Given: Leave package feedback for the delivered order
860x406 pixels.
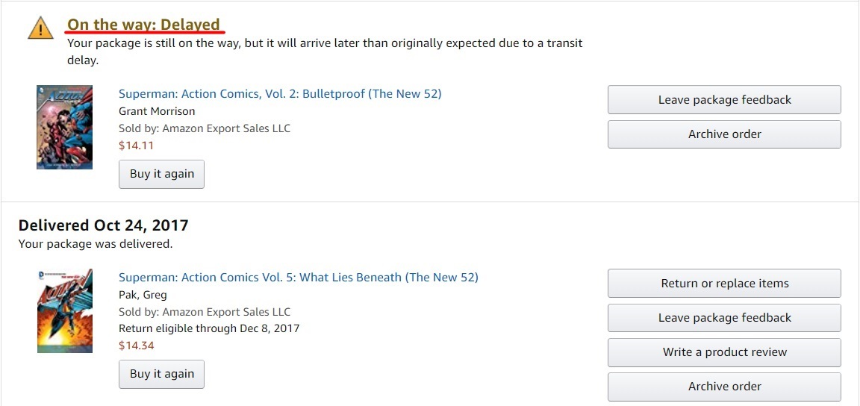Looking at the screenshot, I should (724, 318).
